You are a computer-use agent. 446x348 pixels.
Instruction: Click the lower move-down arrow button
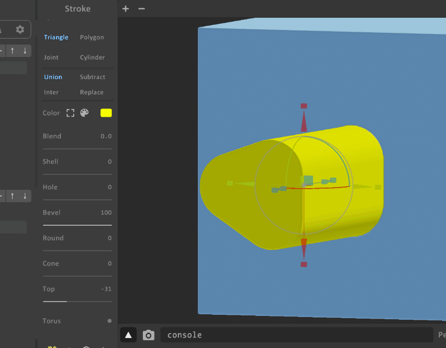(25, 196)
